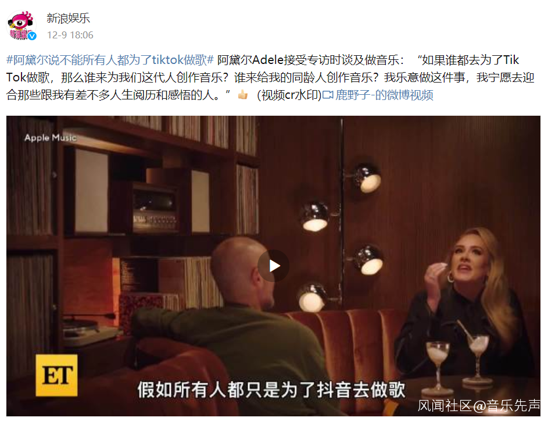Open the 新浪娱乐 account name link
548x421 pixels.
pyautogui.click(x=68, y=18)
